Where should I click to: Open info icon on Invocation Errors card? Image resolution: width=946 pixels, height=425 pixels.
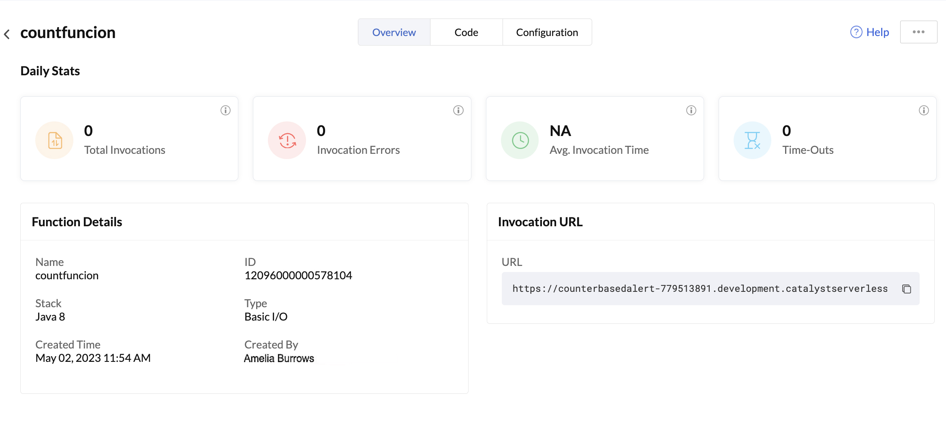tap(458, 110)
